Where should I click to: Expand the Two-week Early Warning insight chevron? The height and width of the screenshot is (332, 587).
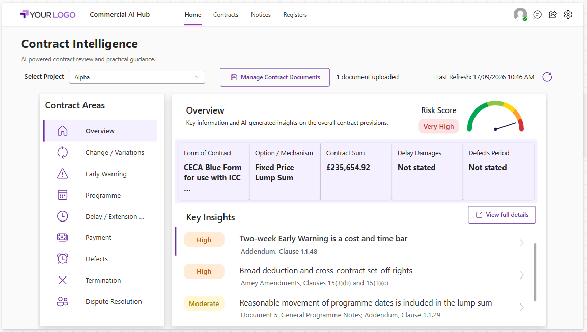(x=521, y=243)
